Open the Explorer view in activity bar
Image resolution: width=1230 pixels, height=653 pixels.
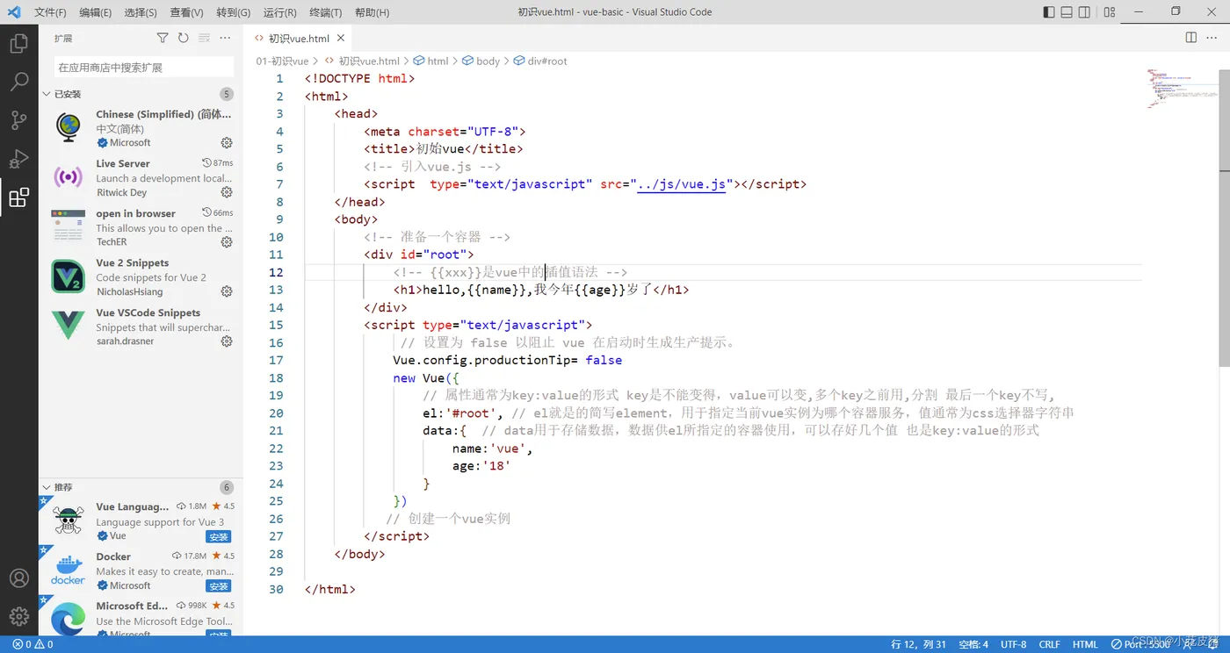tap(18, 43)
